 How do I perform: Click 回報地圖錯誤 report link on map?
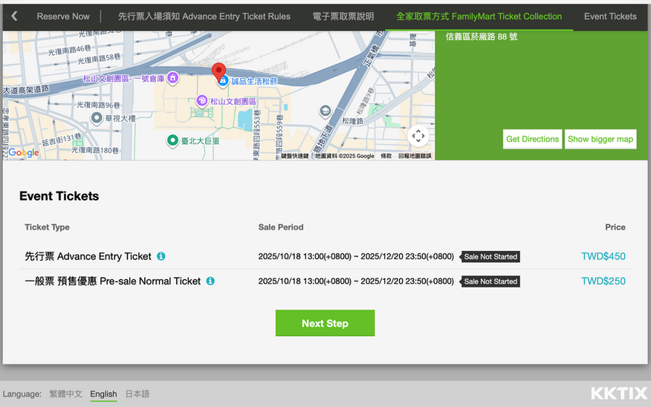coord(415,156)
